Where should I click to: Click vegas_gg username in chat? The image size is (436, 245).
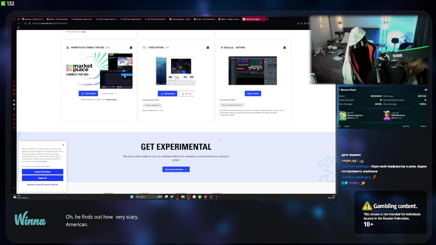(349, 161)
